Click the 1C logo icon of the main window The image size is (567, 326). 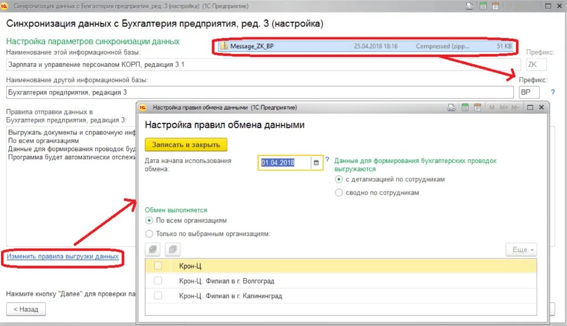point(4,6)
